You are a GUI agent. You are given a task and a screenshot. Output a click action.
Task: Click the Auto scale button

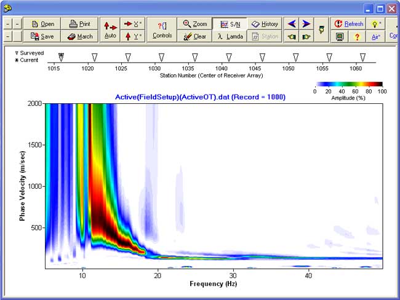pos(110,30)
